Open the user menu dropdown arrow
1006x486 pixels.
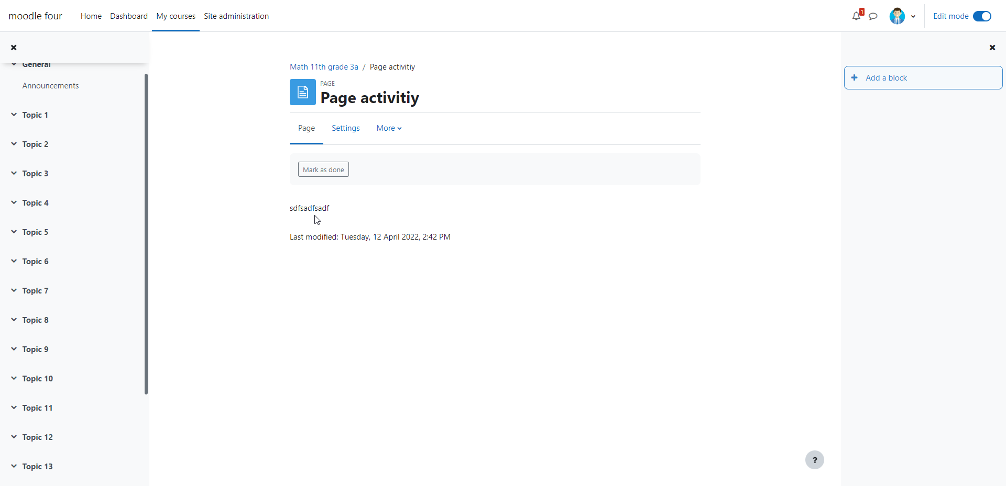coord(913,17)
